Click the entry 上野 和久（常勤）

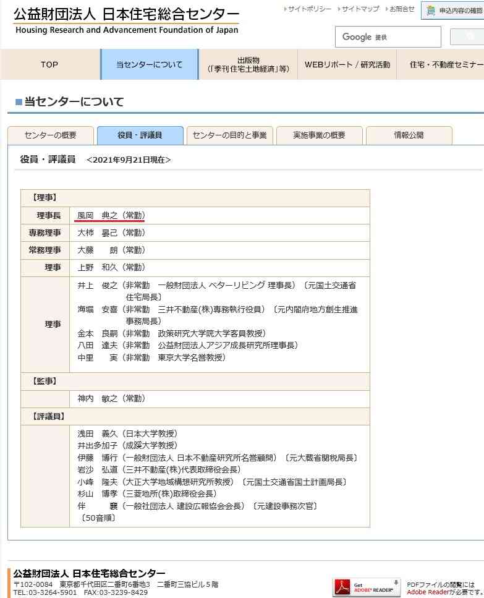coord(111,267)
